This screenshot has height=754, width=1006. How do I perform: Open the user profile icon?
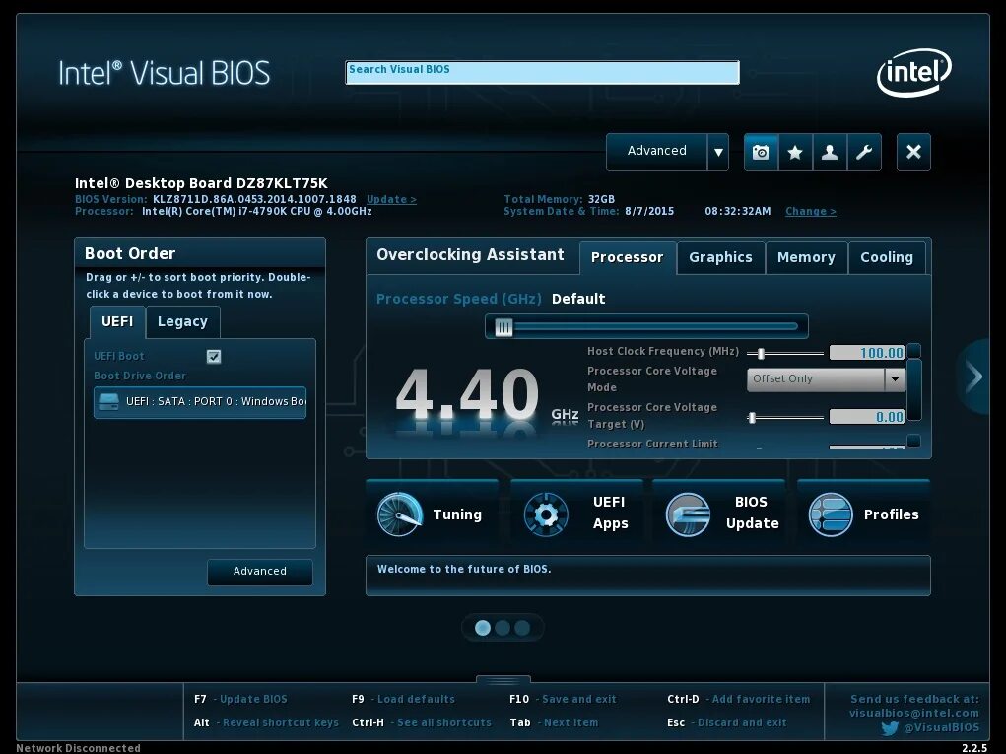[830, 152]
